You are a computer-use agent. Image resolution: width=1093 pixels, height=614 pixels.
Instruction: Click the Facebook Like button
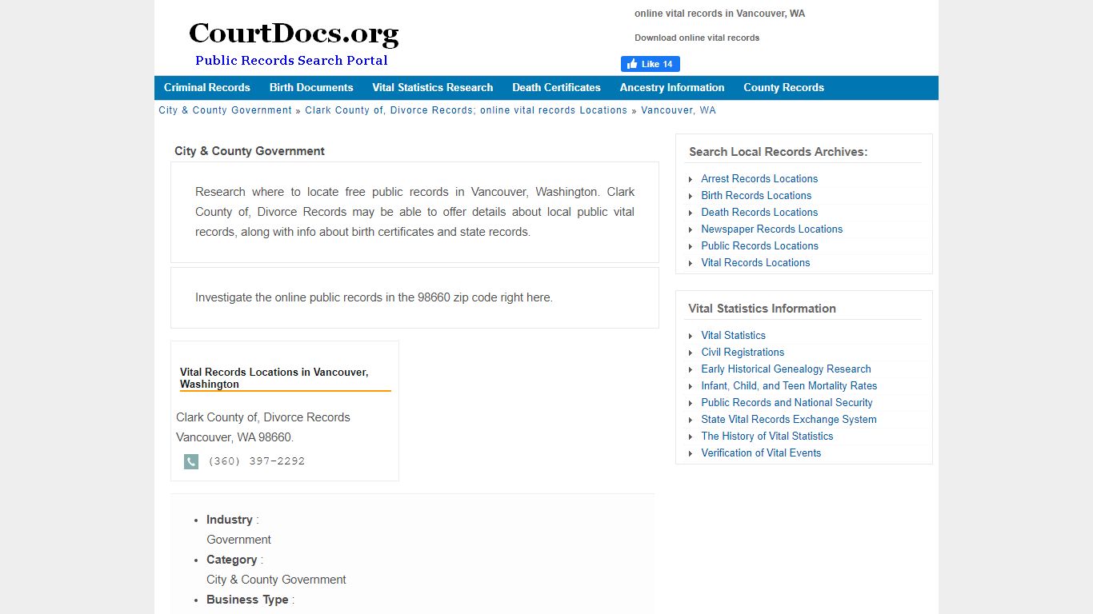[x=650, y=64]
